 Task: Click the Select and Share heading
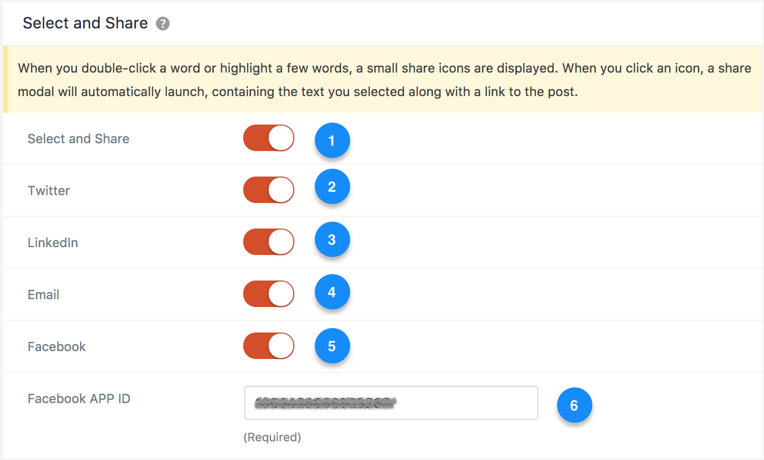(85, 23)
